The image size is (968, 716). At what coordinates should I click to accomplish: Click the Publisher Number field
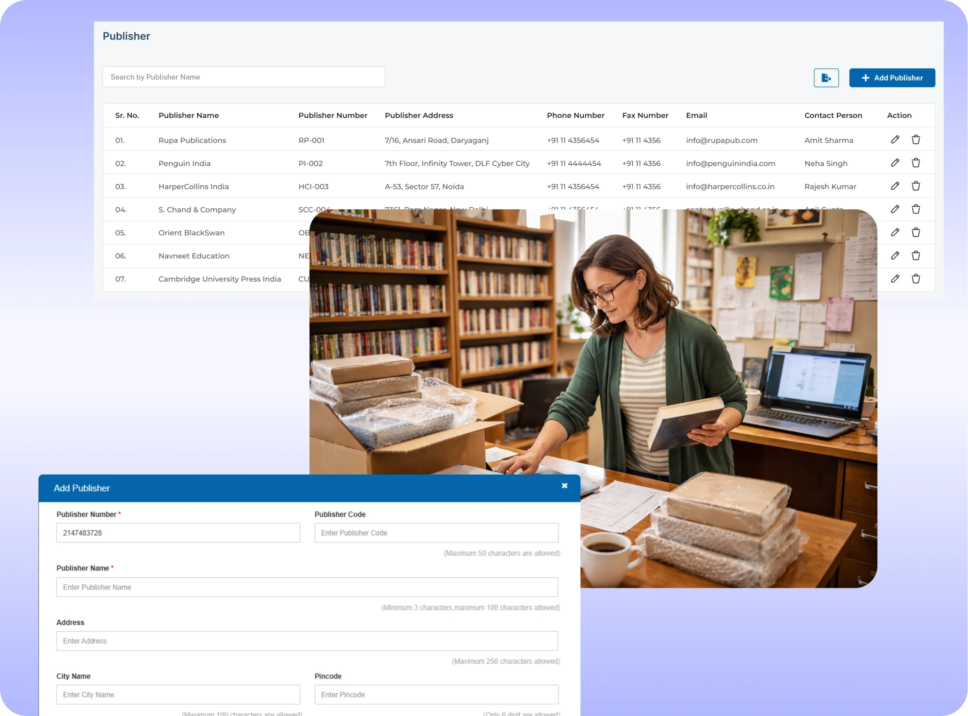[178, 533]
